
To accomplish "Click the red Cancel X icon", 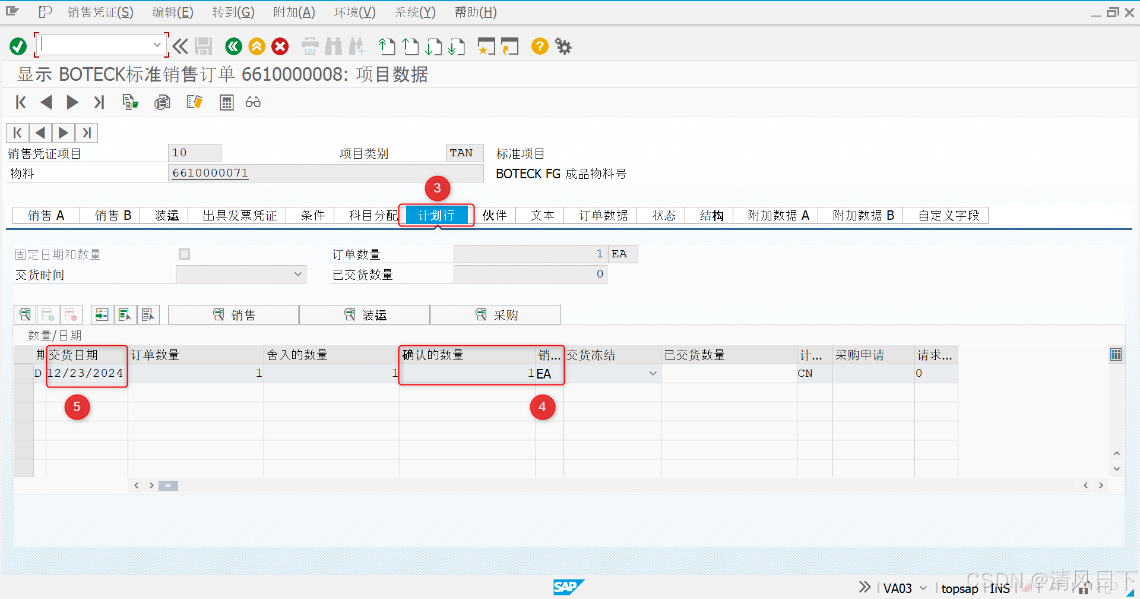I will click(280, 46).
